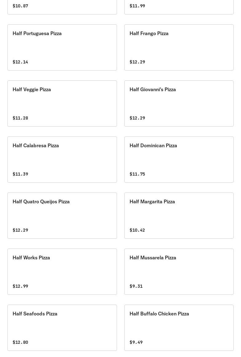Choose the Half Works Pizza item
The width and height of the screenshot is (241, 357).
pyautogui.click(x=62, y=272)
